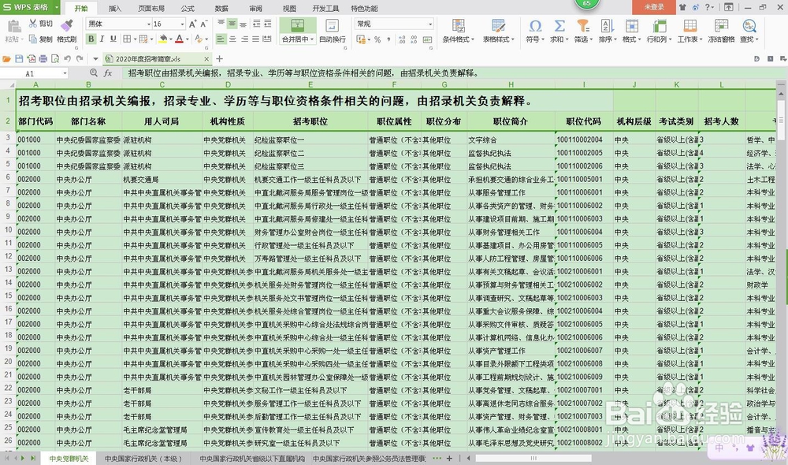The height and width of the screenshot is (465, 788).
Task: Click the Filter (筛选) funnel icon
Action: pyautogui.click(x=583, y=26)
